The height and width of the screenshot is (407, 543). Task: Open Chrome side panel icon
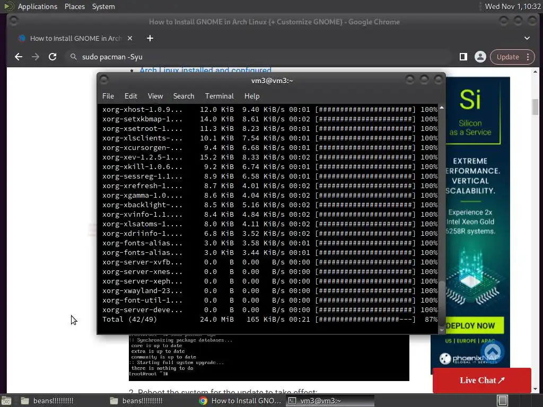tap(463, 57)
